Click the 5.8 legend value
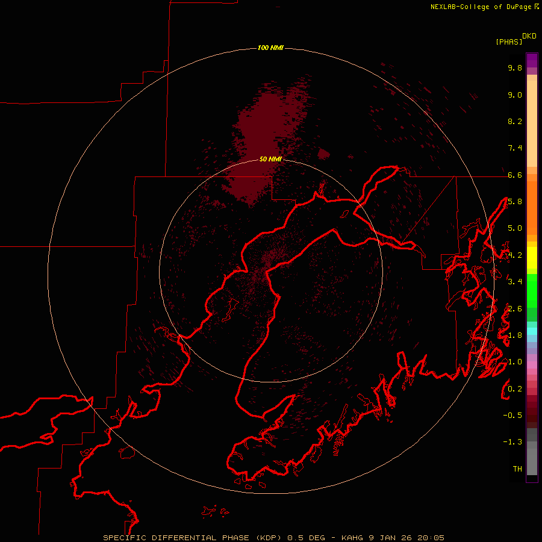The height and width of the screenshot is (542, 542). point(515,202)
